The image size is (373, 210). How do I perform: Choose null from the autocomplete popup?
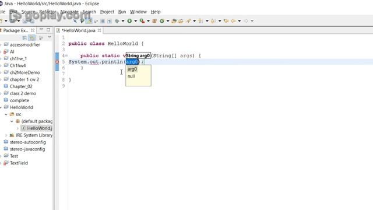coord(131,76)
